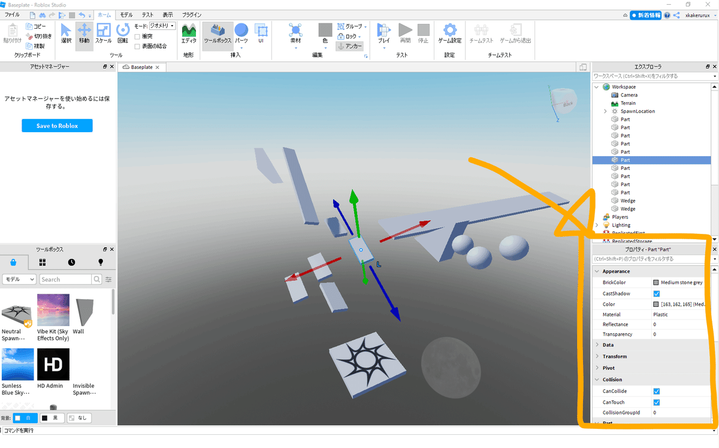This screenshot has width=719, height=448.
Task: Click the Toolbox search magnifier button
Action: click(97, 279)
